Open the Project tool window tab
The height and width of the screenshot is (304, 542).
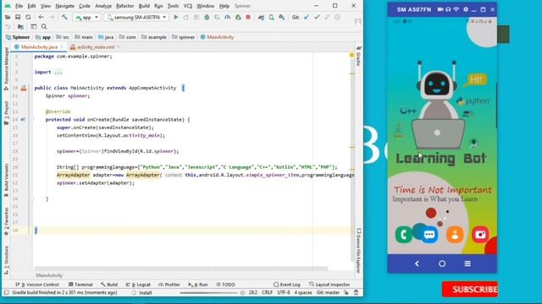pos(6,112)
